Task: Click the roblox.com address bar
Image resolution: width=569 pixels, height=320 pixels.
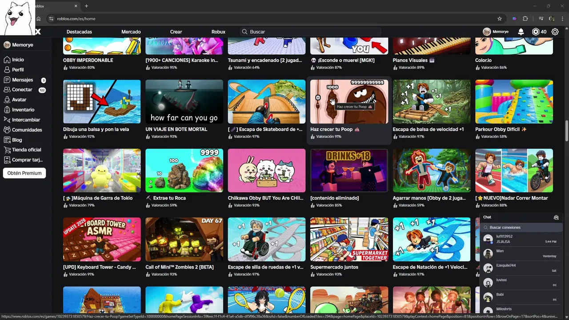Action: (271, 19)
